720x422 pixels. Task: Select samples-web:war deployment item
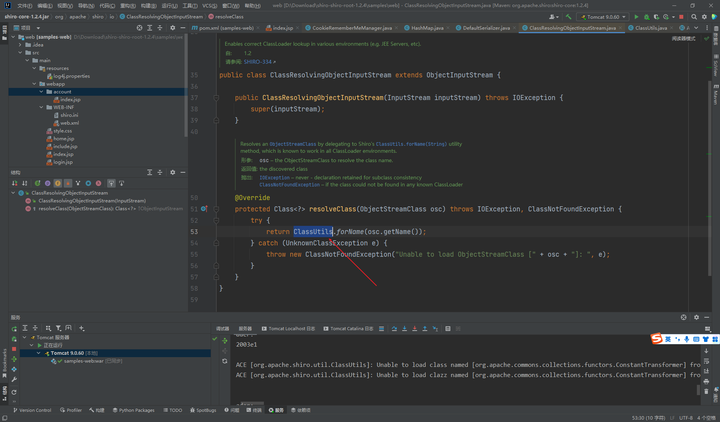pyautogui.click(x=84, y=361)
